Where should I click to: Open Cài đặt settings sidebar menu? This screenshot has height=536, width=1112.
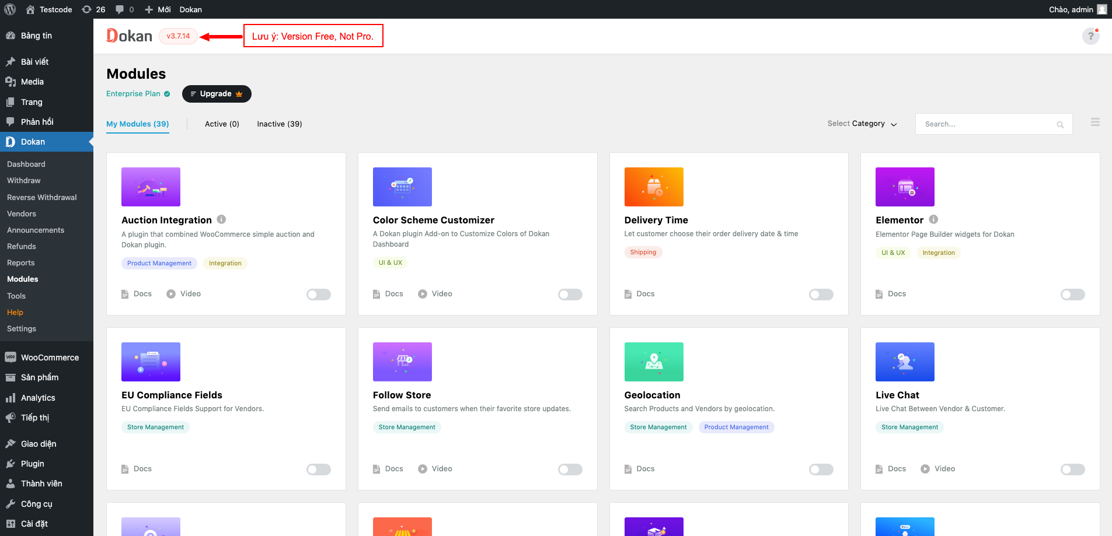(47, 524)
